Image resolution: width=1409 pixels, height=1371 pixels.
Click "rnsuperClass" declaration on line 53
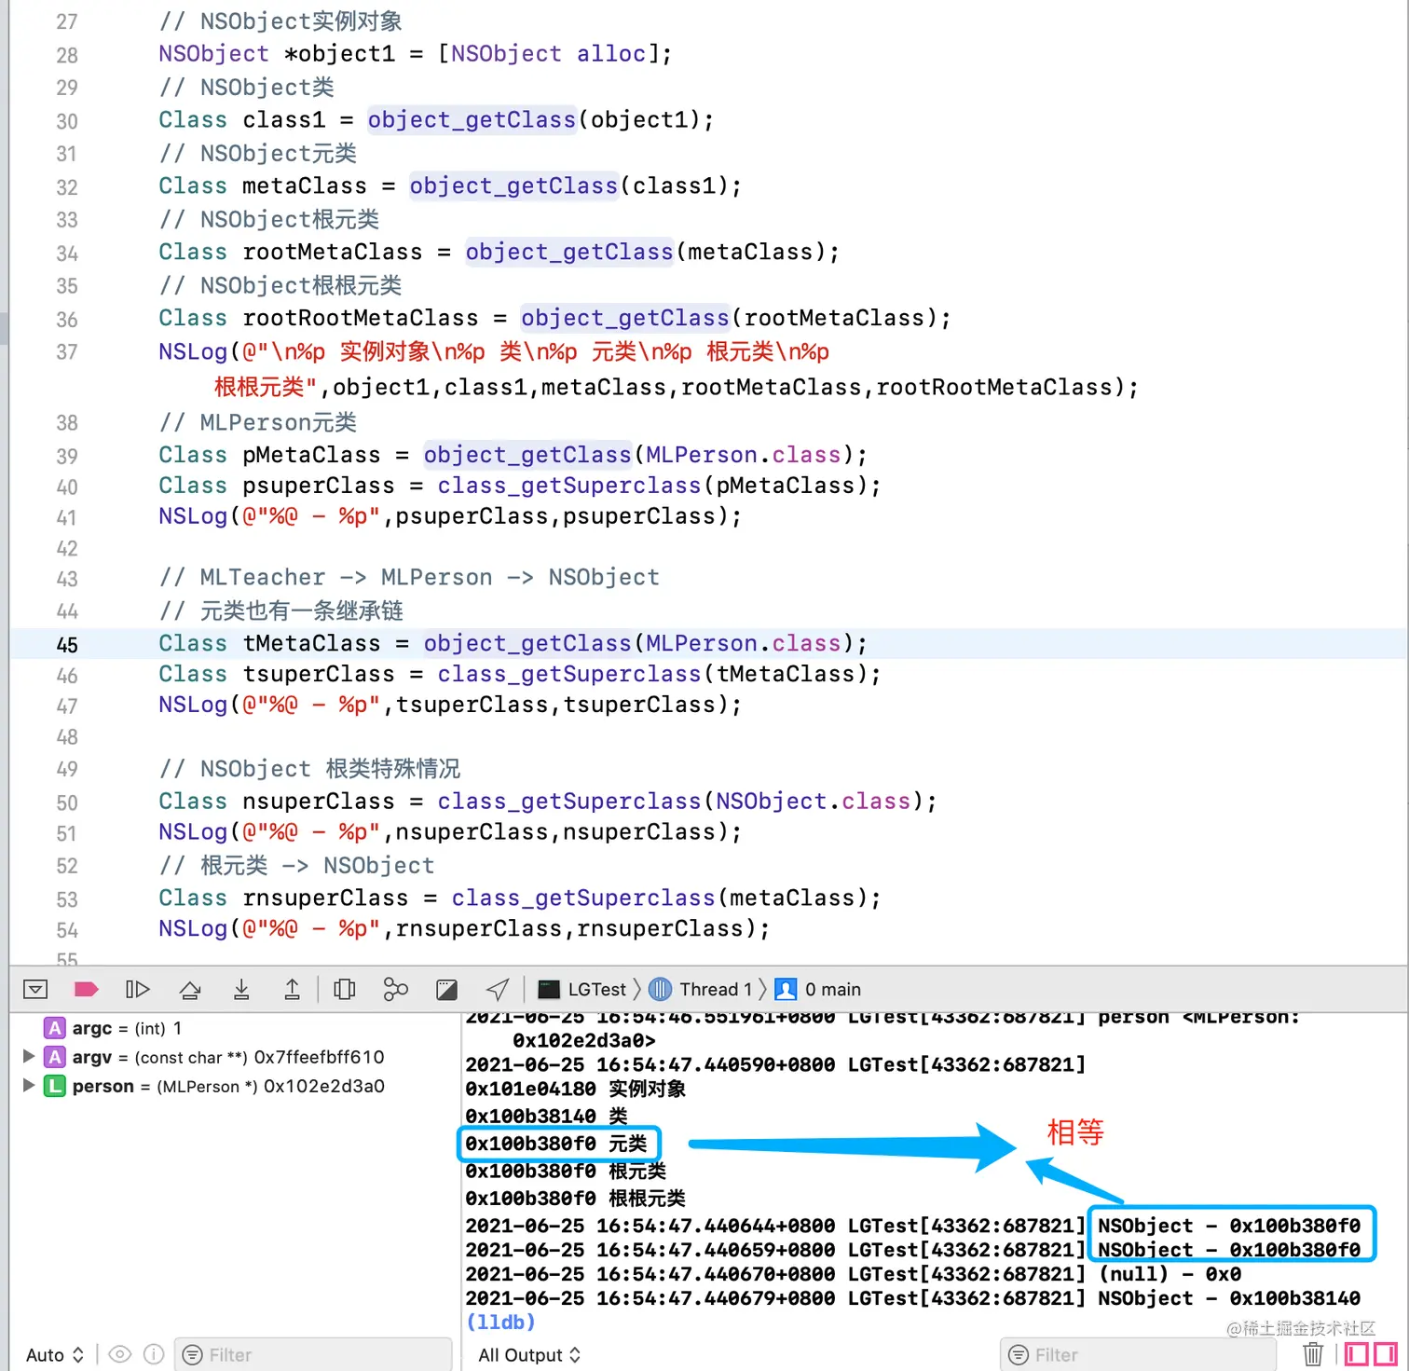pos(325,898)
